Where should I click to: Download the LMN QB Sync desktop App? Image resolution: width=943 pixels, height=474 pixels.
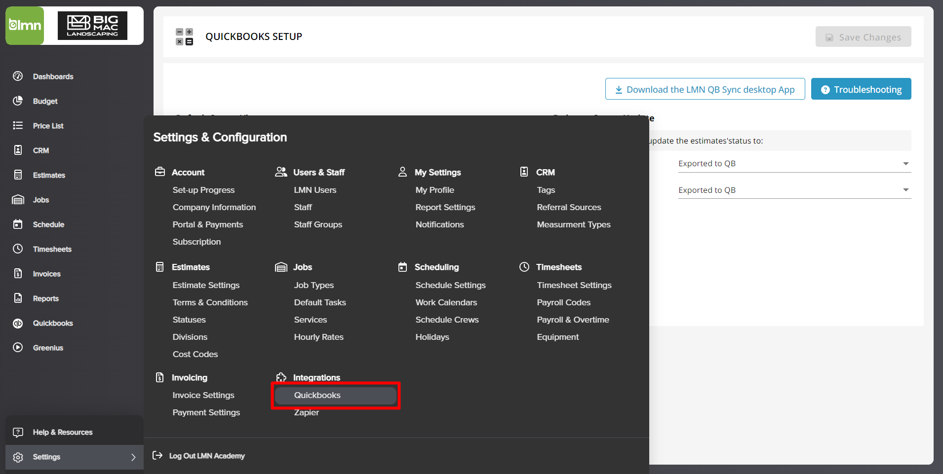[x=705, y=89]
